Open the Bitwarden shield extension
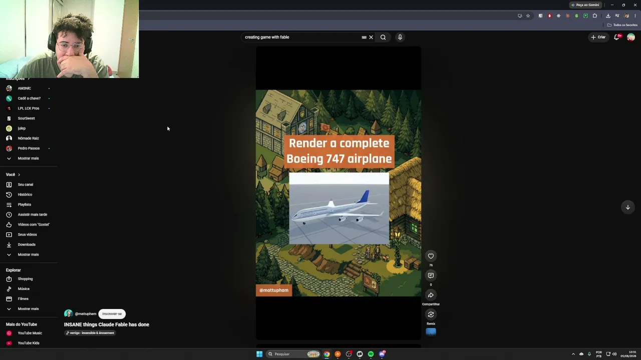The image size is (641, 360). (540, 15)
